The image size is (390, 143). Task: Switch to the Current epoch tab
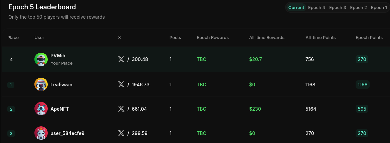point(296,7)
